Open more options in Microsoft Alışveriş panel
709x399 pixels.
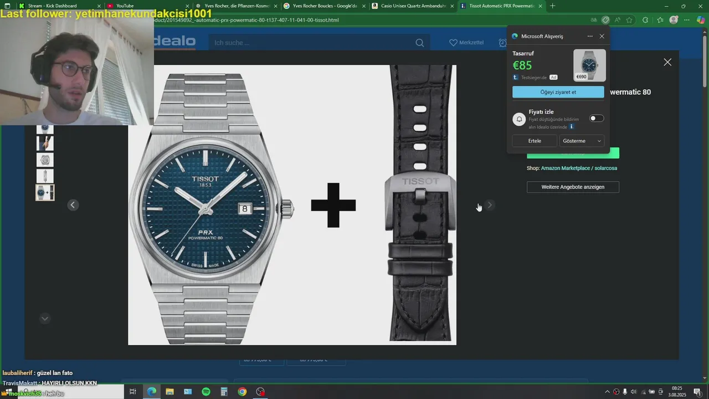click(590, 36)
